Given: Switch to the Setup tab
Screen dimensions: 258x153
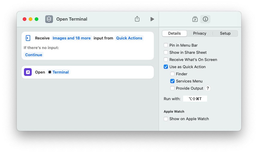Looking at the screenshot, I should point(225,33).
